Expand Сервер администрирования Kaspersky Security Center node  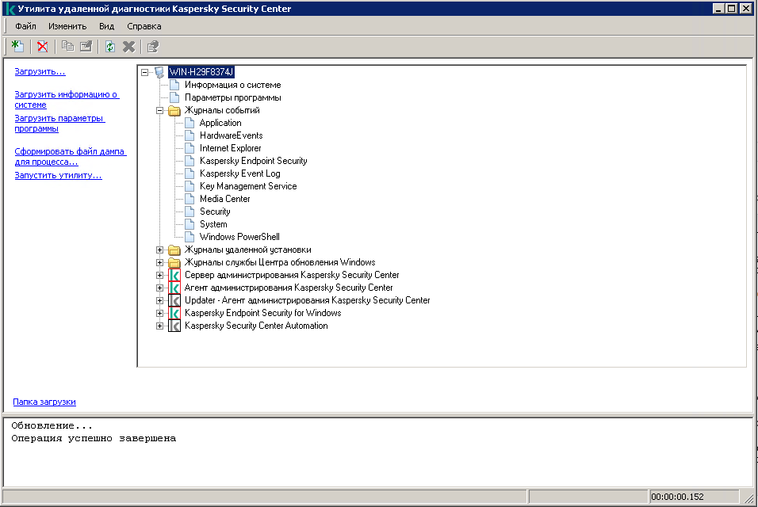[x=160, y=275]
